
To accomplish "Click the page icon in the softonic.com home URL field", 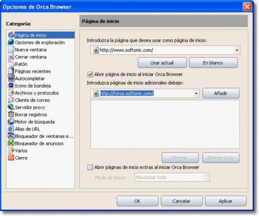I will pos(96,50).
